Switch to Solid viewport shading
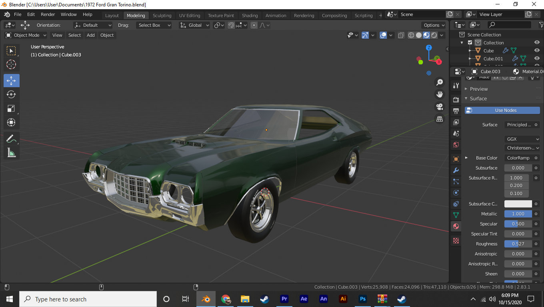 tap(419, 35)
